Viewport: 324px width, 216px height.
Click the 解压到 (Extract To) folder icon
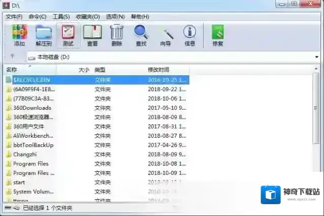coord(44,35)
